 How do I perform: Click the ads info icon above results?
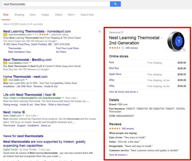pos(100,31)
